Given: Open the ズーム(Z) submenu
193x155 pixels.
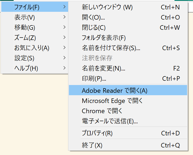Looking at the screenshot, I should click(35, 38).
